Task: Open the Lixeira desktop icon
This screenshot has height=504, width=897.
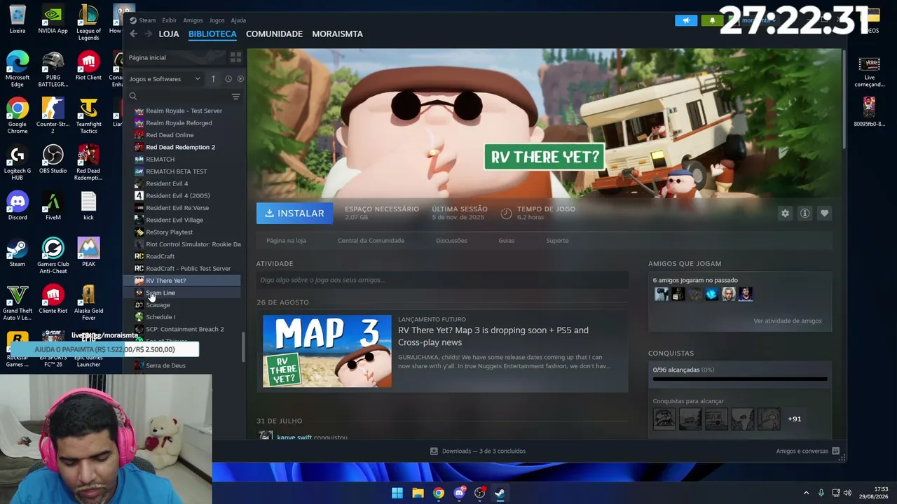Action: (x=18, y=20)
